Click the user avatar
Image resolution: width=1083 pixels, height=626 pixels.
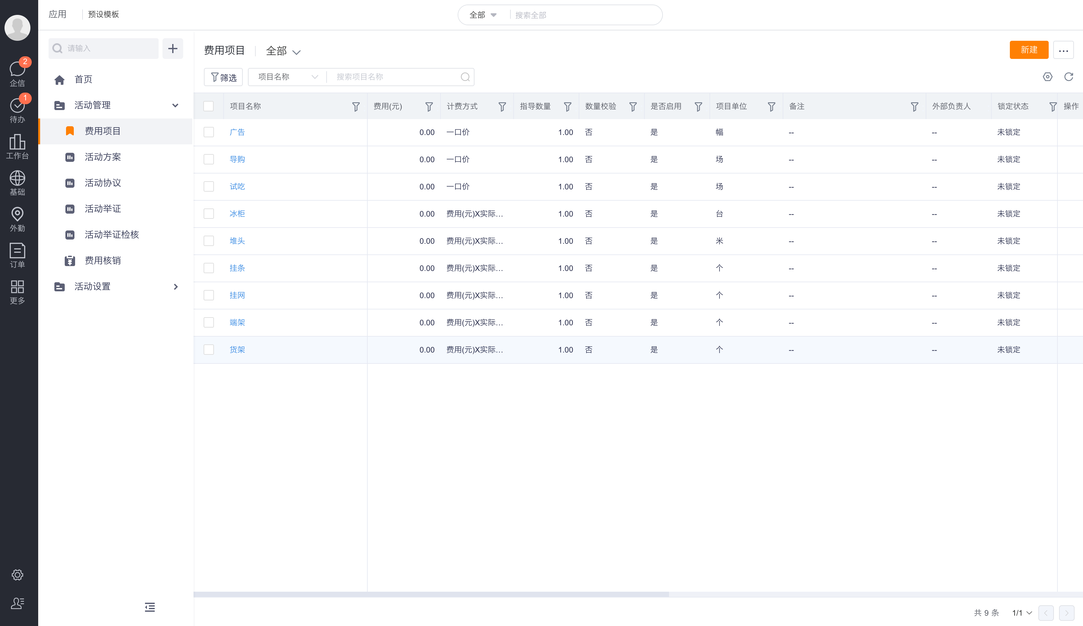pyautogui.click(x=17, y=28)
